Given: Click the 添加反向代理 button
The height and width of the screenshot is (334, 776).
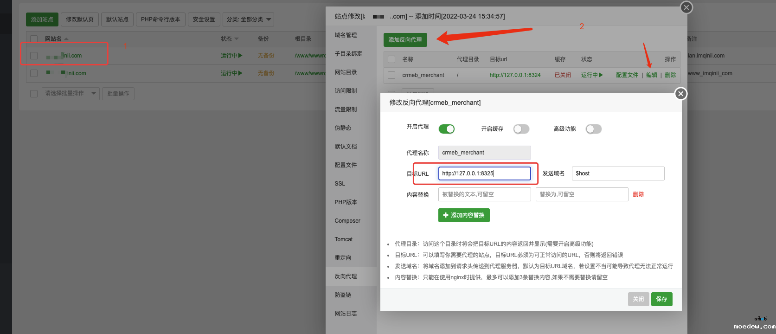Looking at the screenshot, I should (405, 40).
